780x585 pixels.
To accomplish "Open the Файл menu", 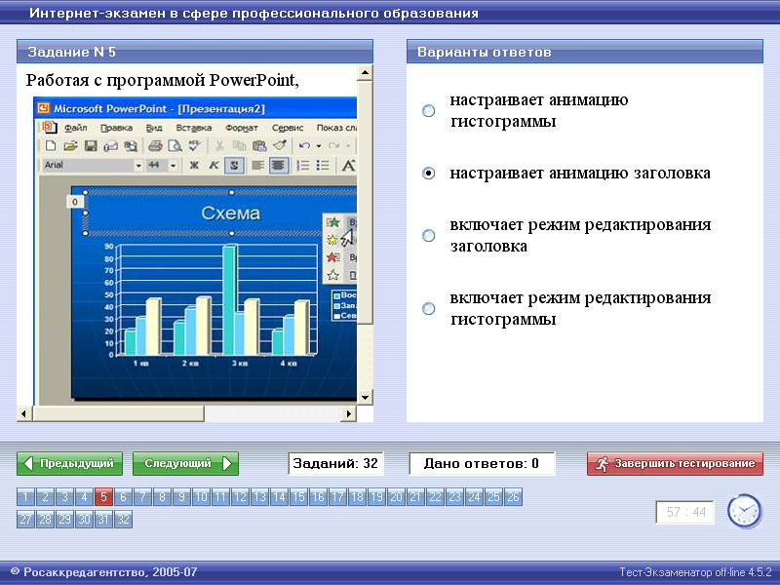I will click(76, 128).
